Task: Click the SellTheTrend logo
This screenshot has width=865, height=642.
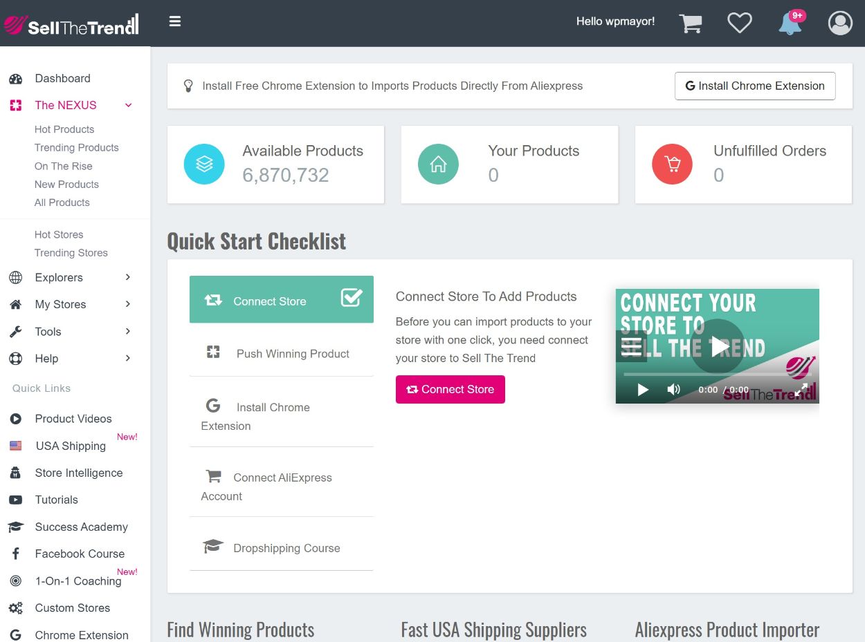Action: pos(71,25)
